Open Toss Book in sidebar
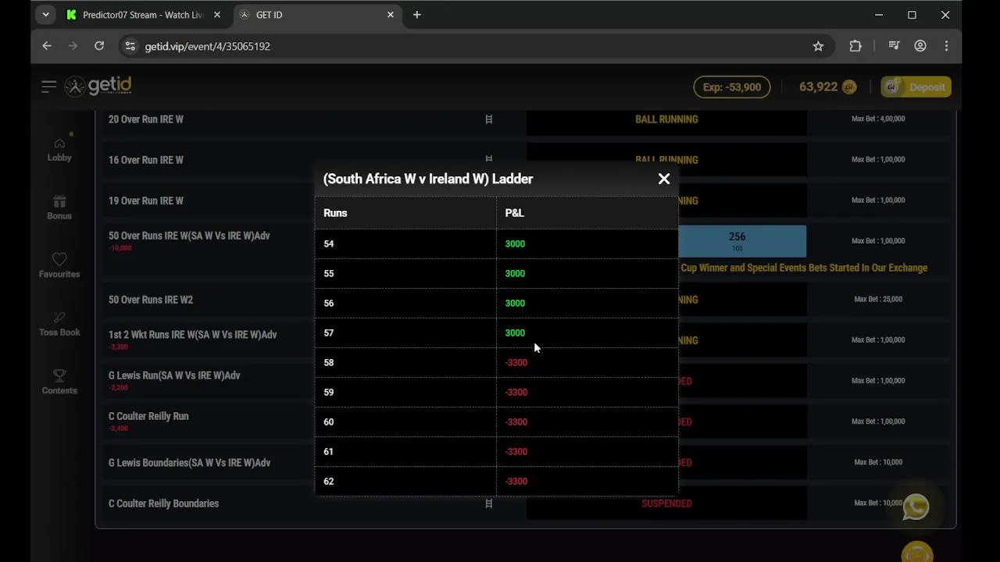 [59, 324]
